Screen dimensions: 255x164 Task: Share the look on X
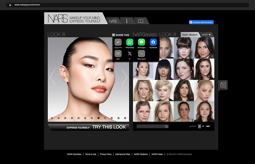130,53
